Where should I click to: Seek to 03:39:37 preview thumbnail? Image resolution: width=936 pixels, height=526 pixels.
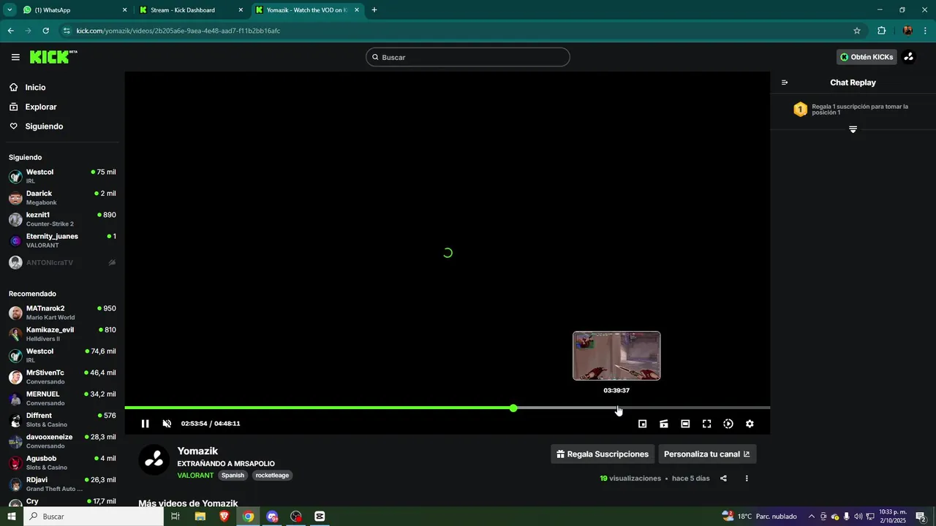(x=616, y=356)
